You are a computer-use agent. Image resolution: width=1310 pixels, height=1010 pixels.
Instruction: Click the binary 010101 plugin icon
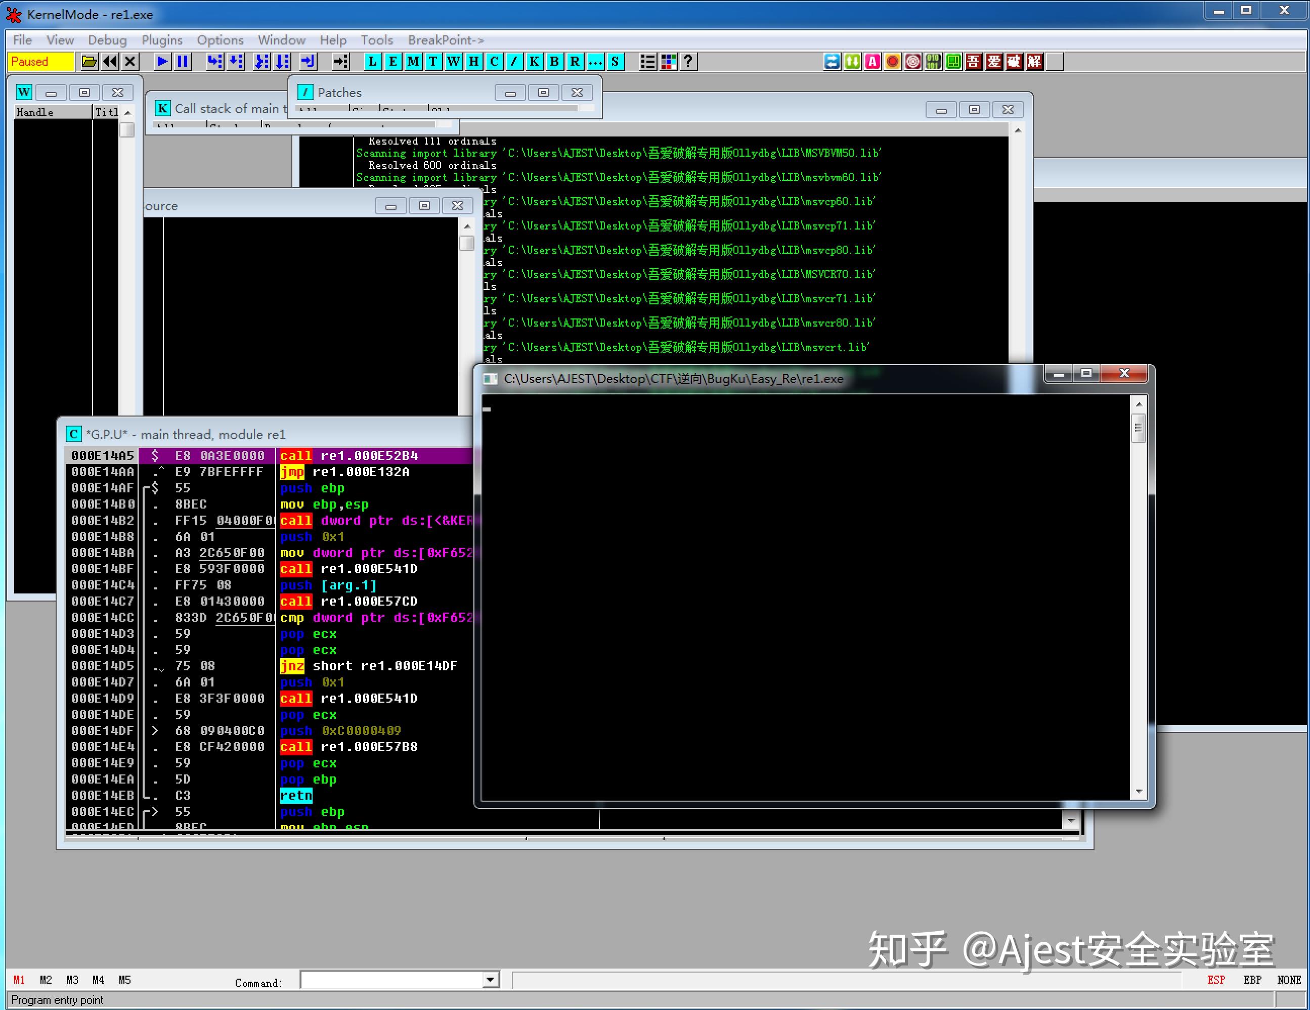[933, 61]
